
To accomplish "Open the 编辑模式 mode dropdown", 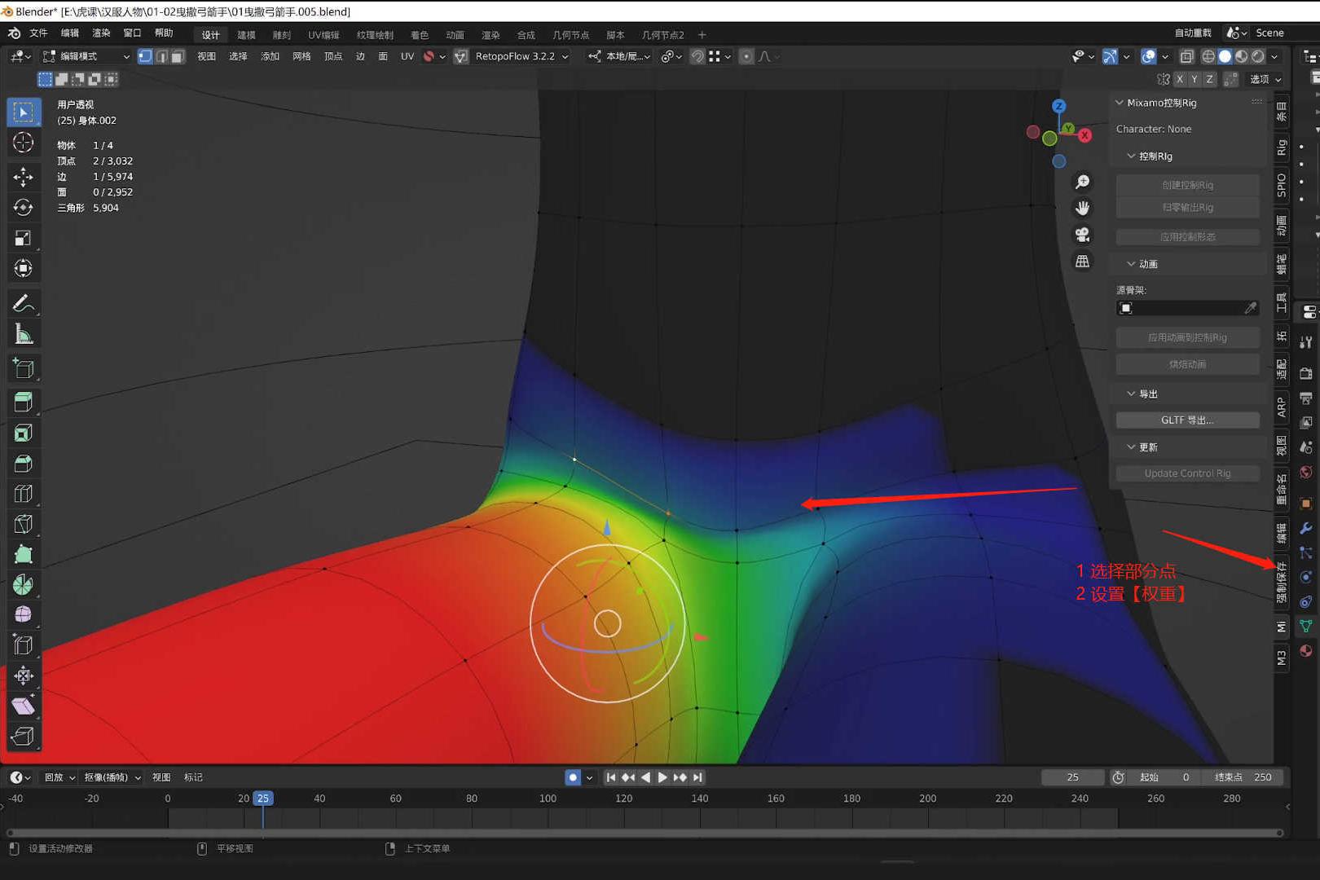I will click(86, 56).
